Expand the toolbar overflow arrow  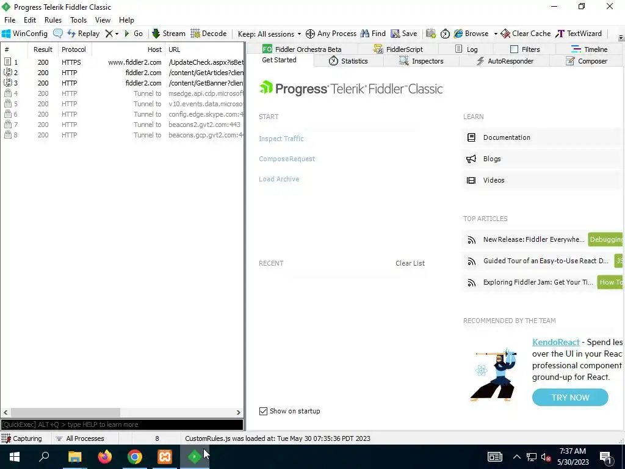621,38
